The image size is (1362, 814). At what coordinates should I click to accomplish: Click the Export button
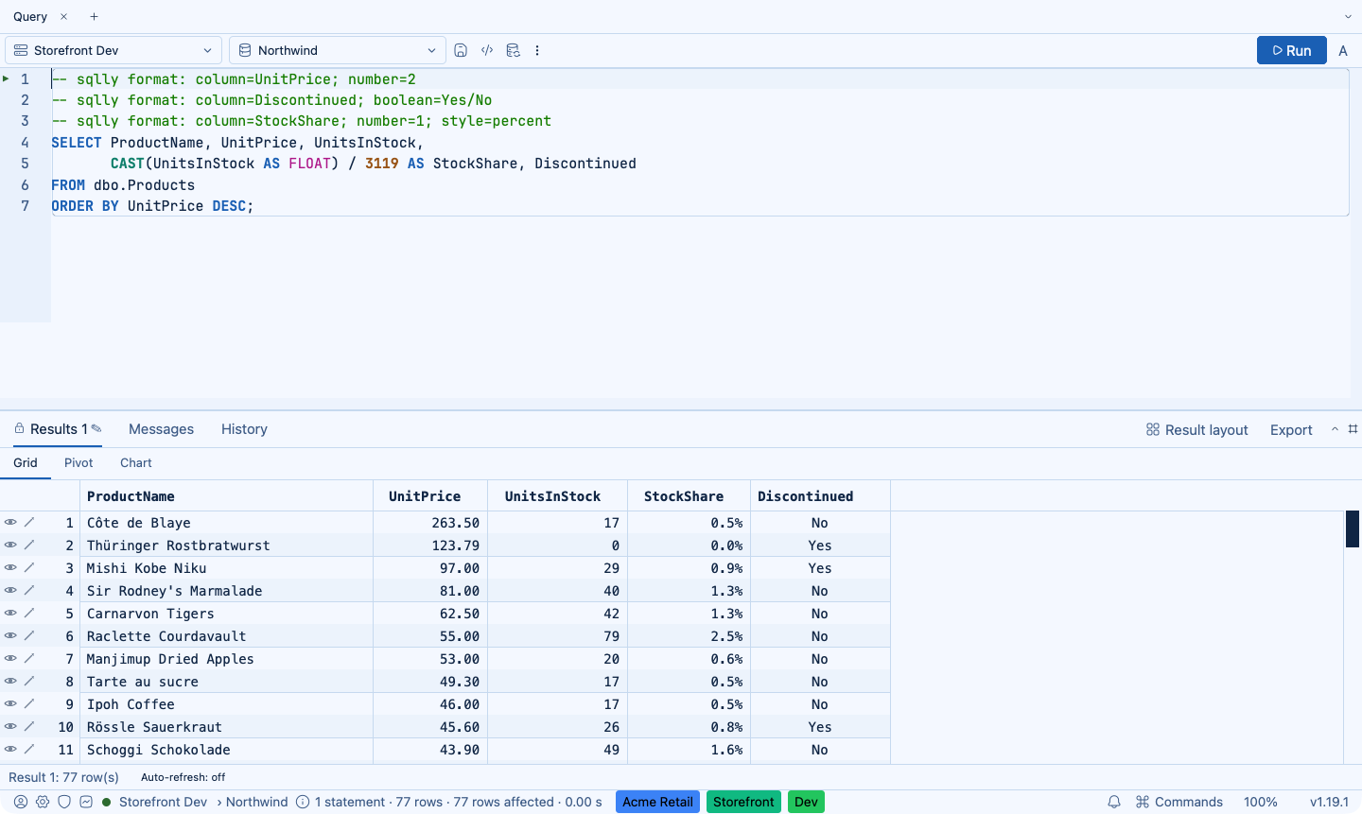[x=1291, y=429]
